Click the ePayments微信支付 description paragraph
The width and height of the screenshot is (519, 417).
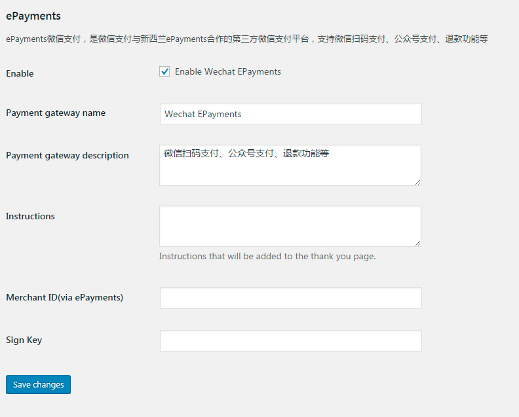coord(247,39)
